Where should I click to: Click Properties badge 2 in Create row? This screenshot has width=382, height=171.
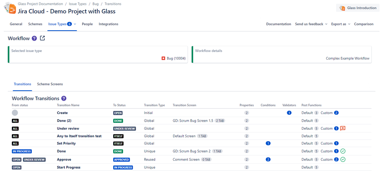247,113
